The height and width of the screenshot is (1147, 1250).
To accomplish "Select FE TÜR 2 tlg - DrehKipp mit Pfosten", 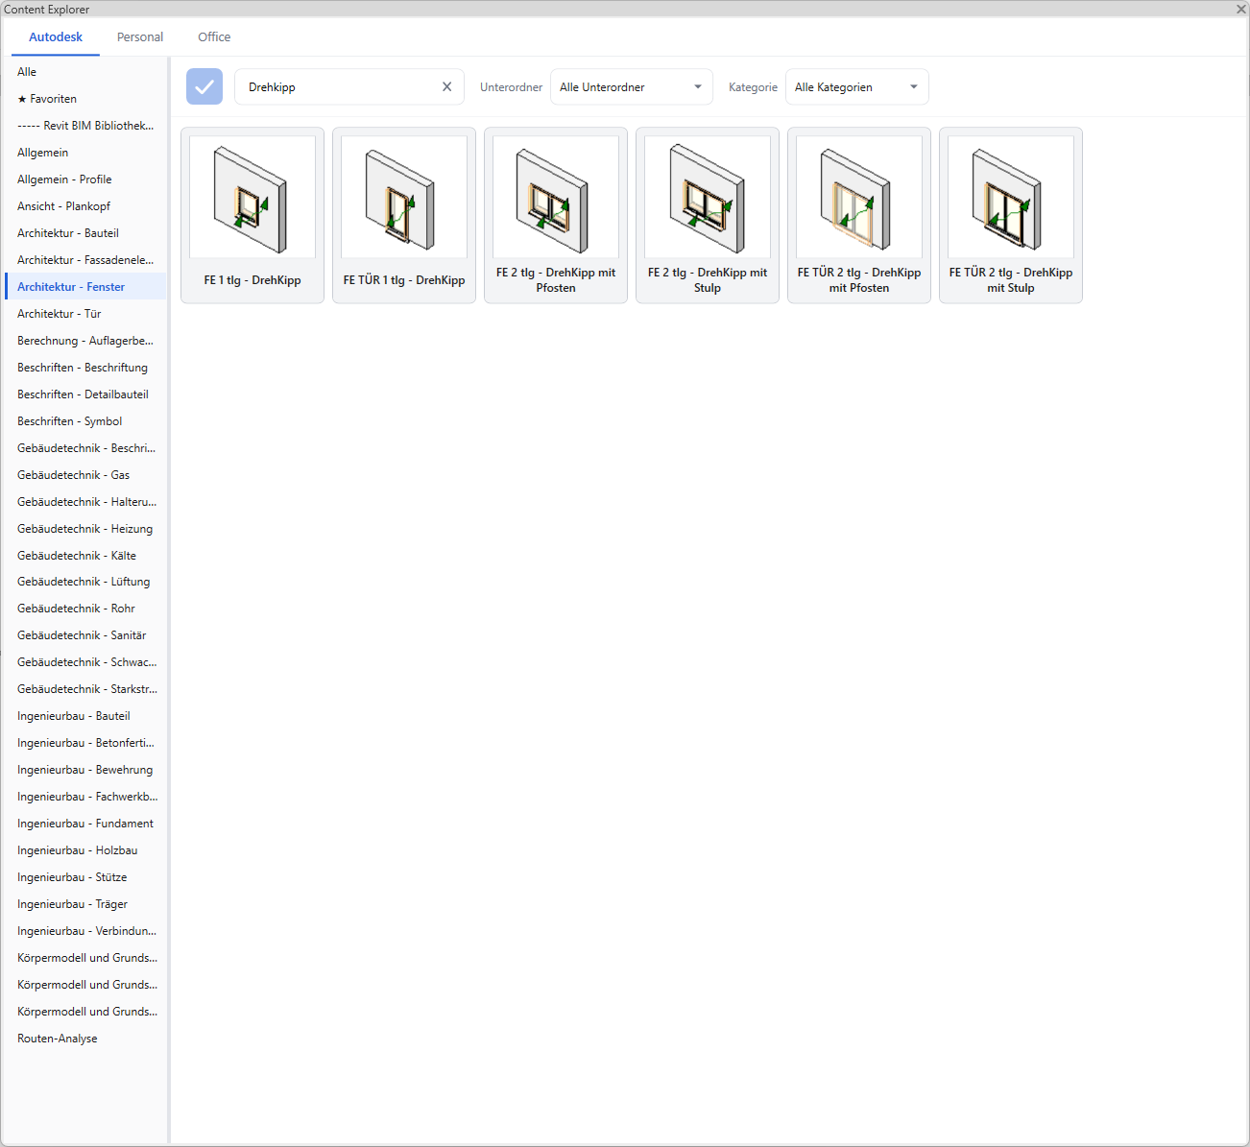I will (859, 215).
